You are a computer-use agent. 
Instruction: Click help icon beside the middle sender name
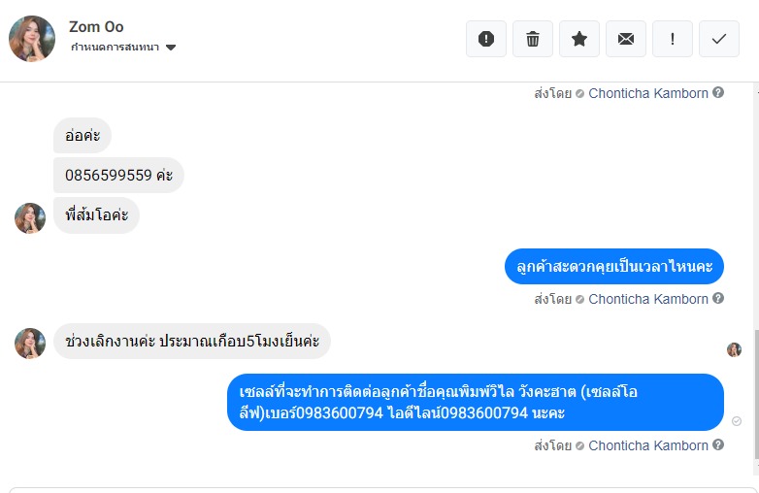coord(718,299)
